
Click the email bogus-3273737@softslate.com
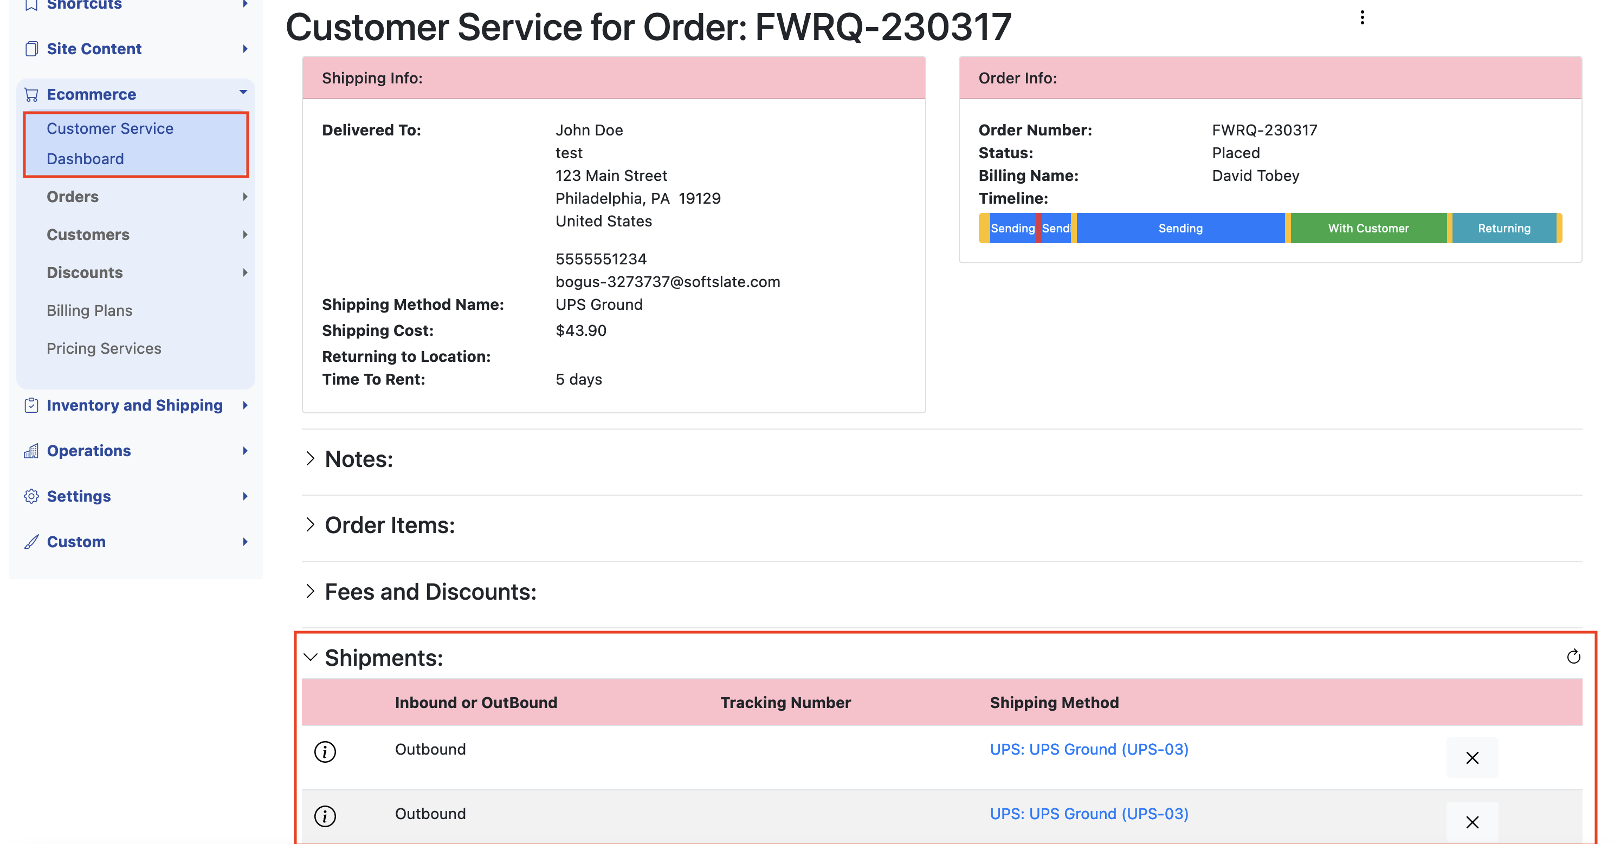pos(668,282)
